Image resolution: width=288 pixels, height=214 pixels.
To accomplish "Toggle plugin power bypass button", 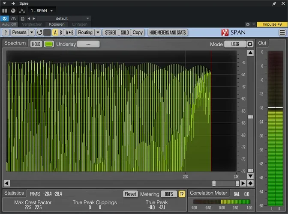I will pos(5,18).
